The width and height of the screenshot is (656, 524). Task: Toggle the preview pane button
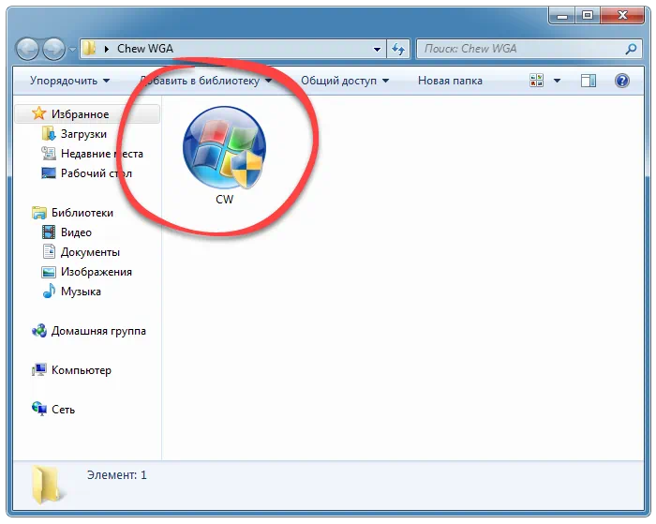[x=589, y=81]
